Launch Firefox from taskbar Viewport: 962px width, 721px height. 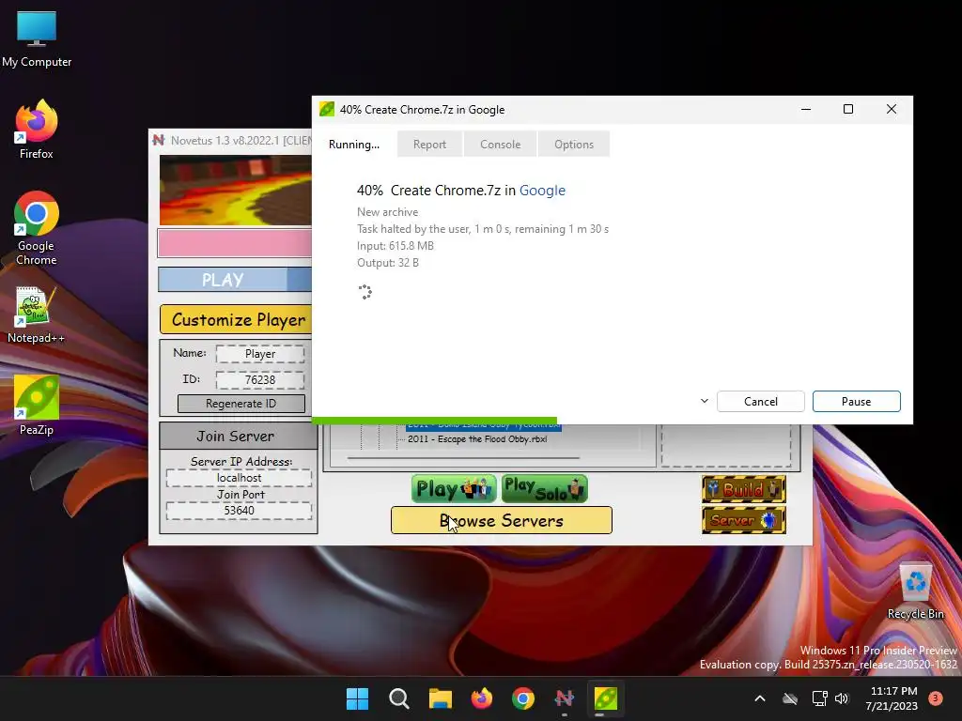tap(482, 698)
